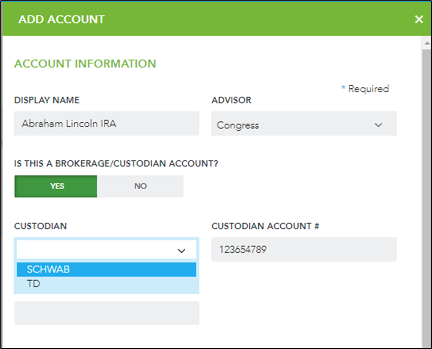Viewport: 432px width, 349px height.
Task: Click the Advisor field's chevron arrow
Action: (x=378, y=125)
